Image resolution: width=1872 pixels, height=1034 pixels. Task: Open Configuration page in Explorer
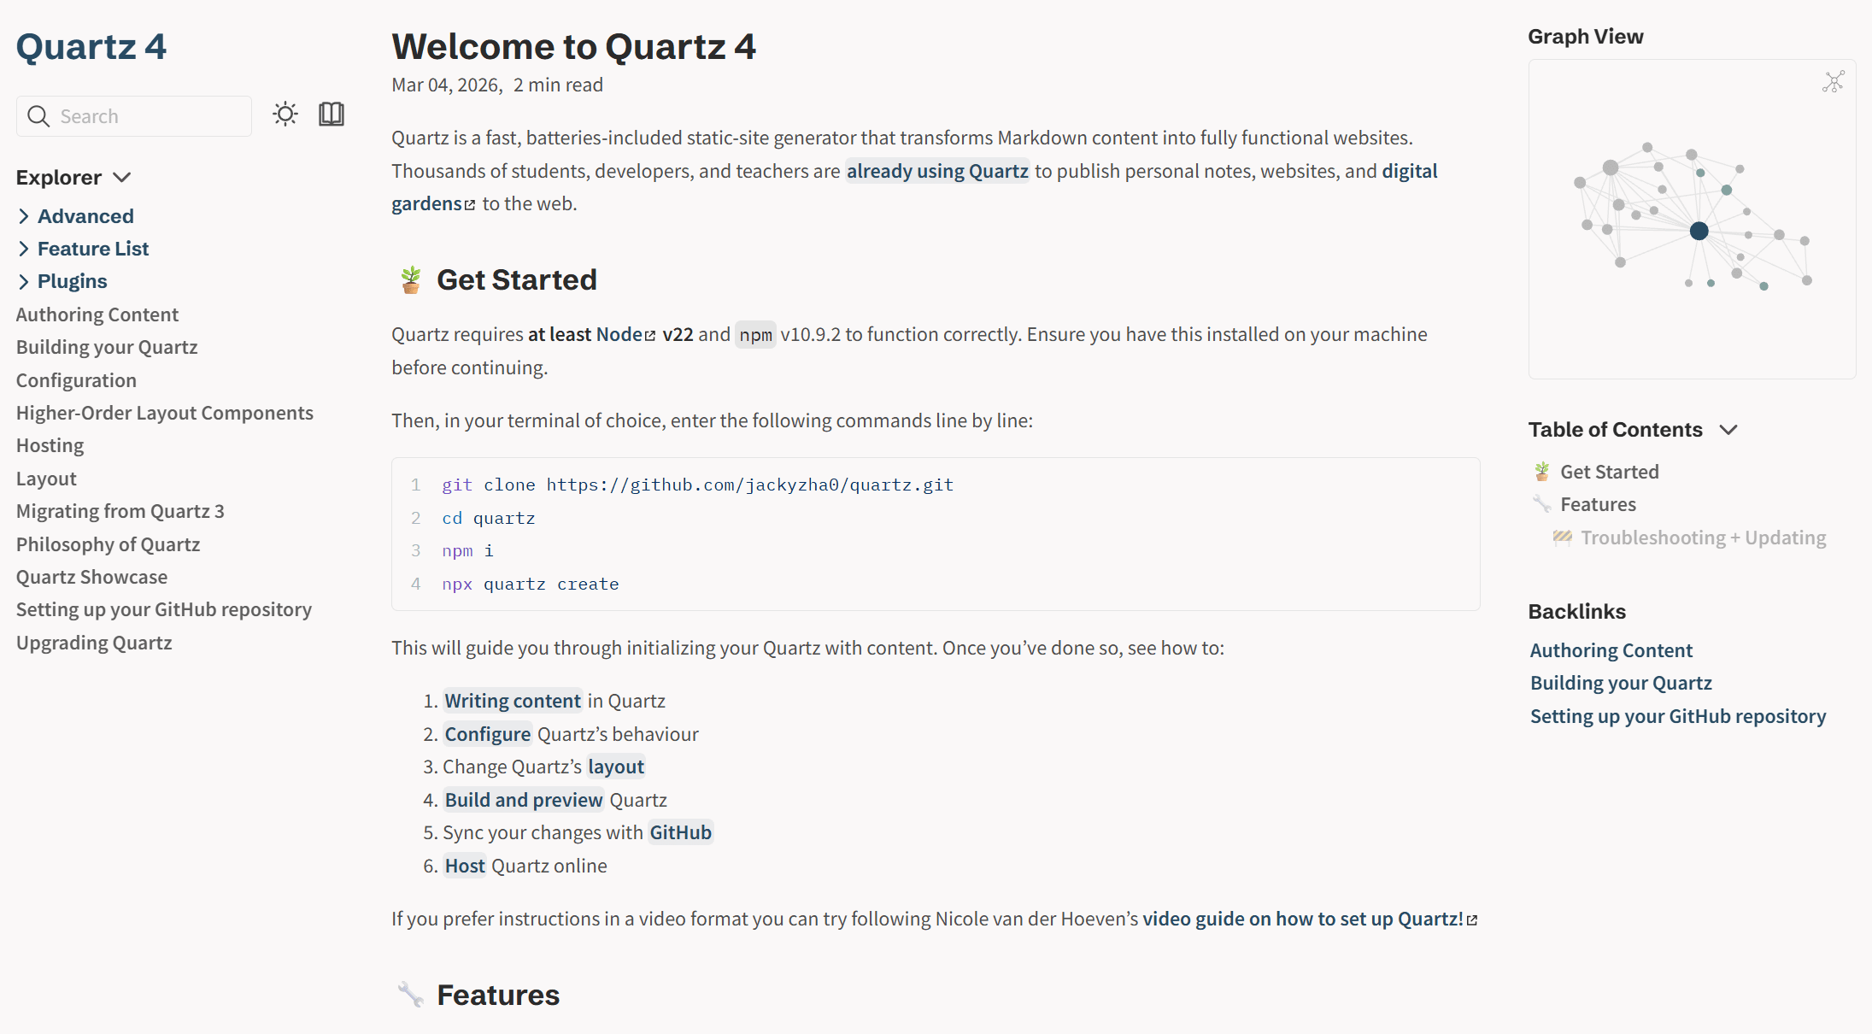(76, 380)
